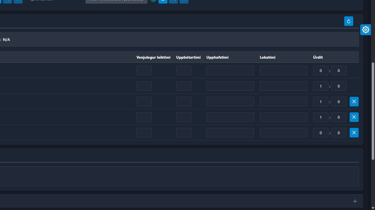375x210 pixels.
Task: Focus first row's Lokatími field
Action: (x=283, y=70)
